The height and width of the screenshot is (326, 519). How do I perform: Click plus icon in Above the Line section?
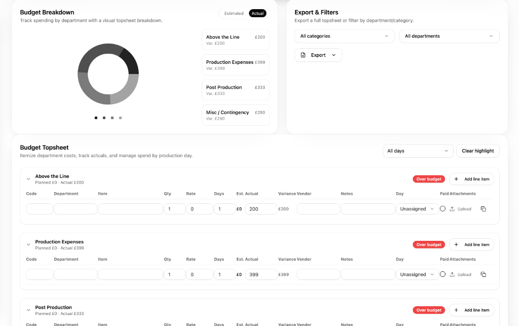[x=456, y=179]
